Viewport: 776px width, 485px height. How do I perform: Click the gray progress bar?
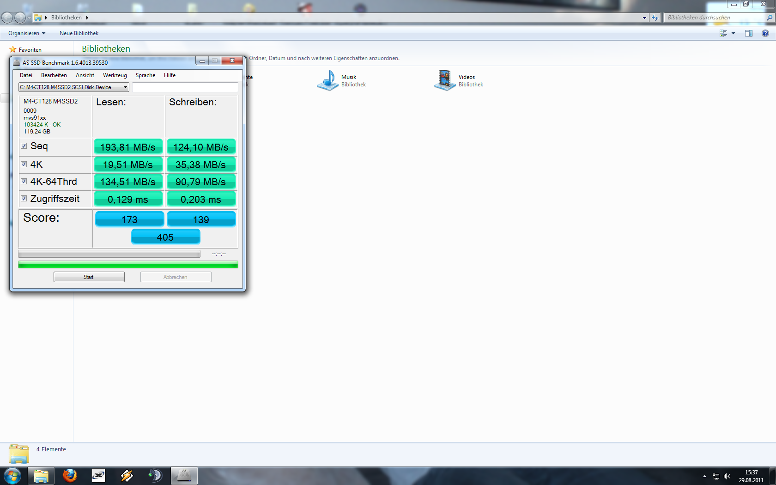[109, 254]
